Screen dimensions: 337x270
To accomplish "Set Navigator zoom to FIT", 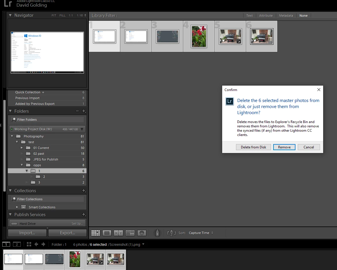I will 54,16.
